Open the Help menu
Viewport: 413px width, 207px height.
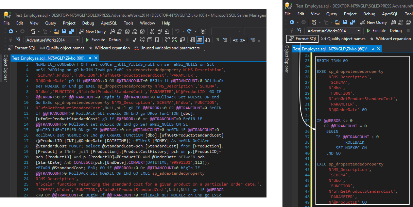tap(166, 23)
